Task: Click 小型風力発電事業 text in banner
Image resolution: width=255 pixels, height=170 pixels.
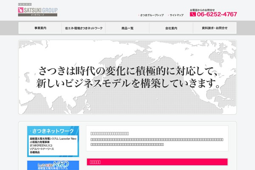Action: tap(40, 142)
